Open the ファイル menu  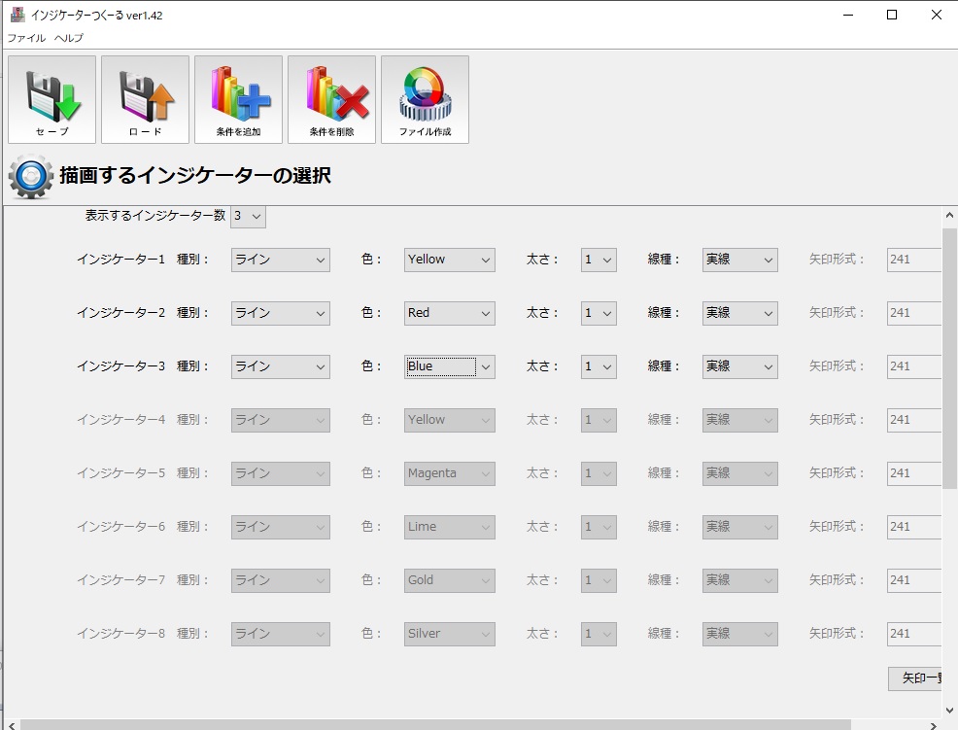pyautogui.click(x=26, y=38)
